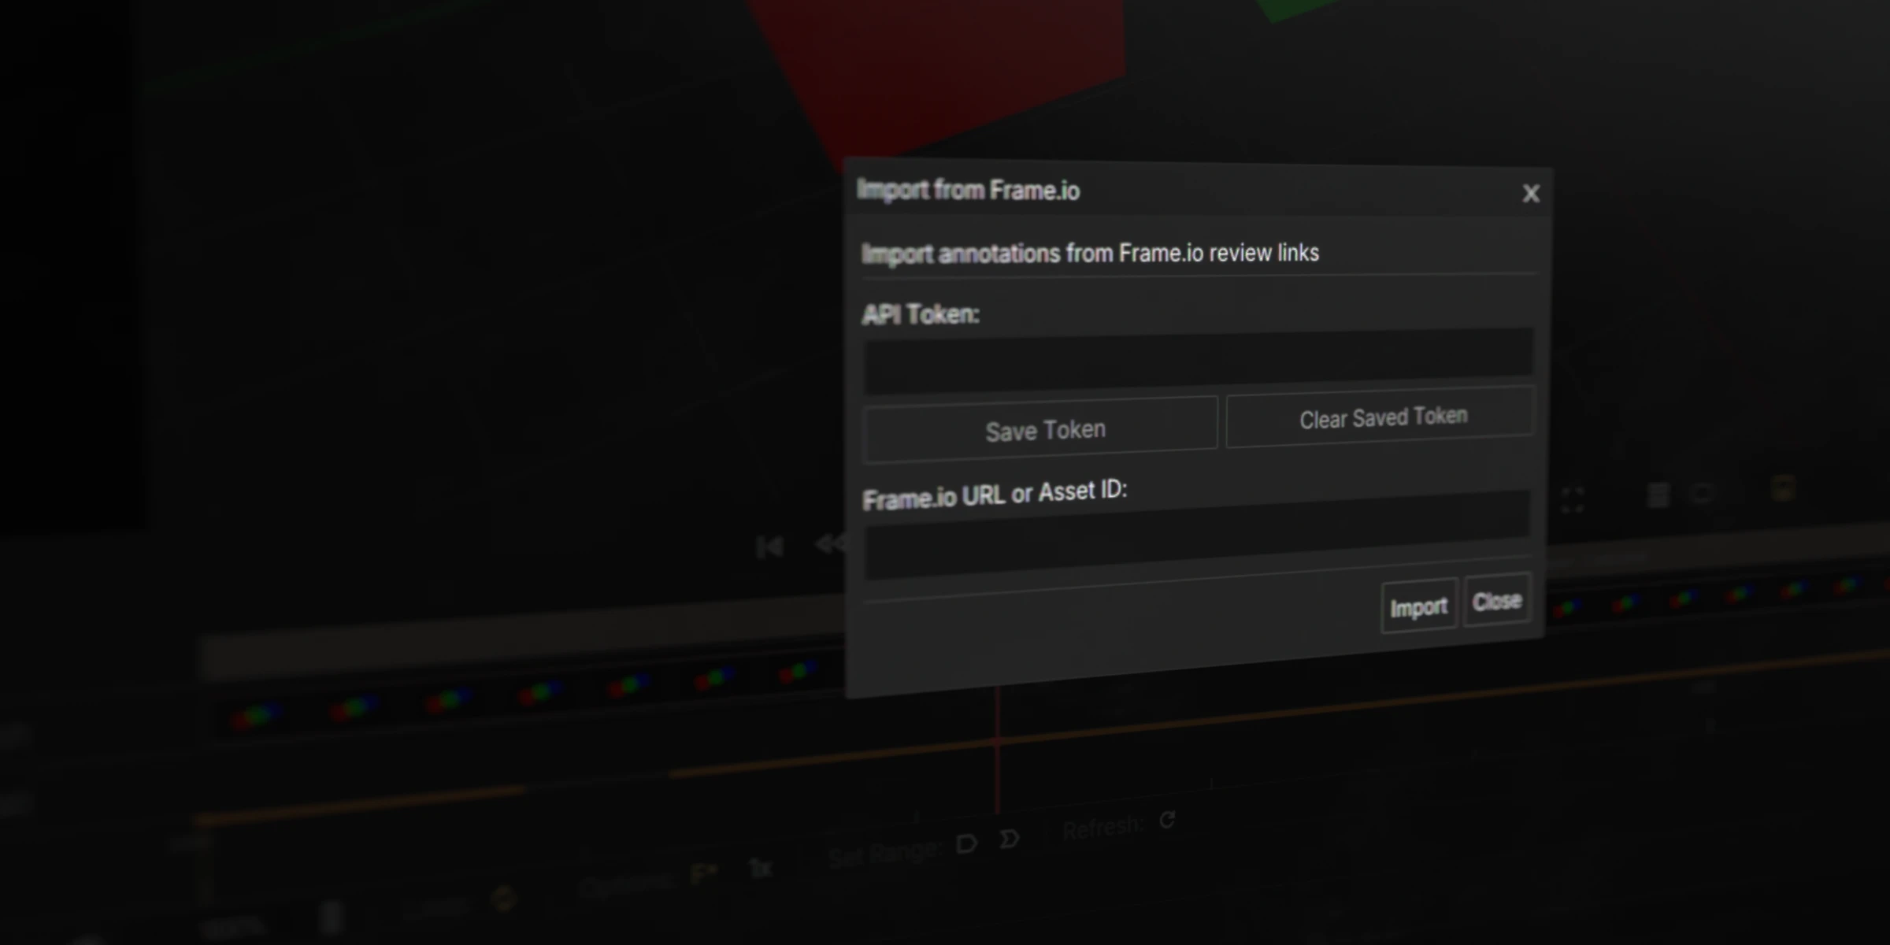Click the Set Range out-point icon
Image resolution: width=1890 pixels, height=945 pixels.
coord(1010,839)
